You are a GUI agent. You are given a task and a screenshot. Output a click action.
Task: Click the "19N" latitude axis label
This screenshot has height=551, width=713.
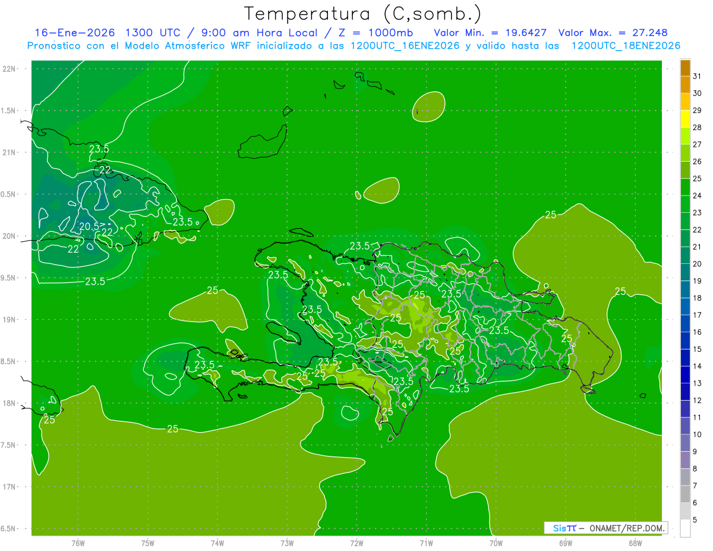click(10, 320)
